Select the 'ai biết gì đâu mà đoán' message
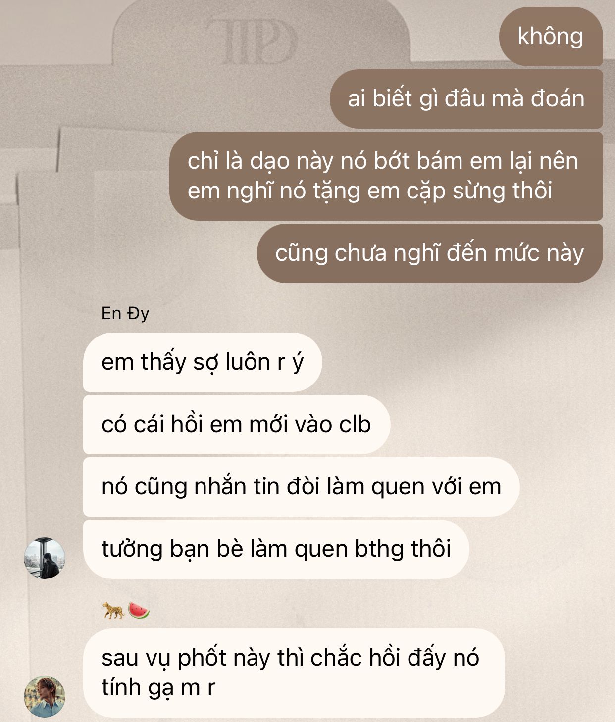 pos(466,98)
